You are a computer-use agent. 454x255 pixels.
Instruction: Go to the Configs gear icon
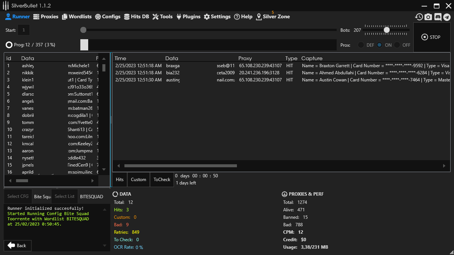98,17
